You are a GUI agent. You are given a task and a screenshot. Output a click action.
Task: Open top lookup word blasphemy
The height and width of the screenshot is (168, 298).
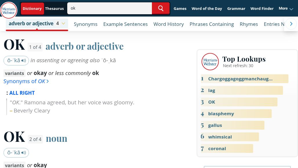coord(221,114)
